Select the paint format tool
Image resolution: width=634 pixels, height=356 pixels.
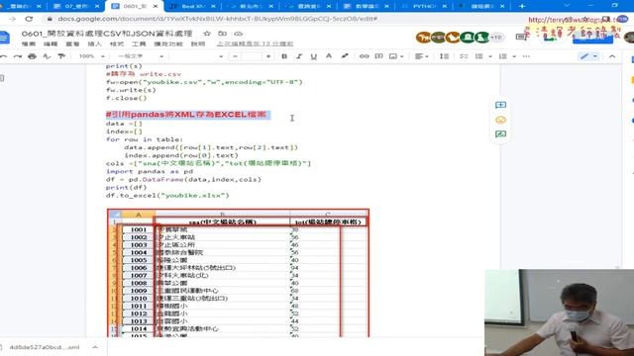tap(61, 56)
